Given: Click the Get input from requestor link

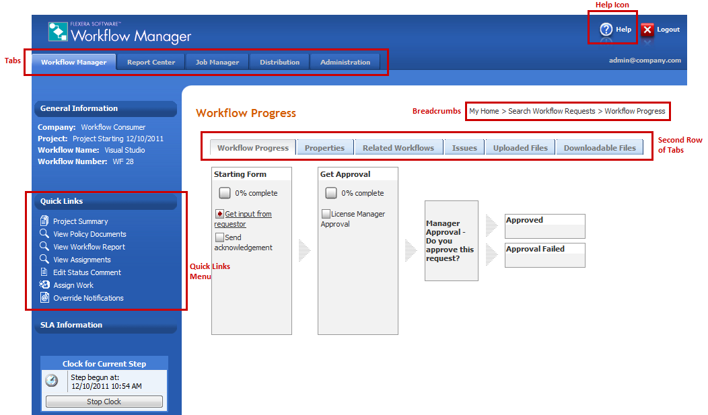Looking at the screenshot, I should point(244,219).
